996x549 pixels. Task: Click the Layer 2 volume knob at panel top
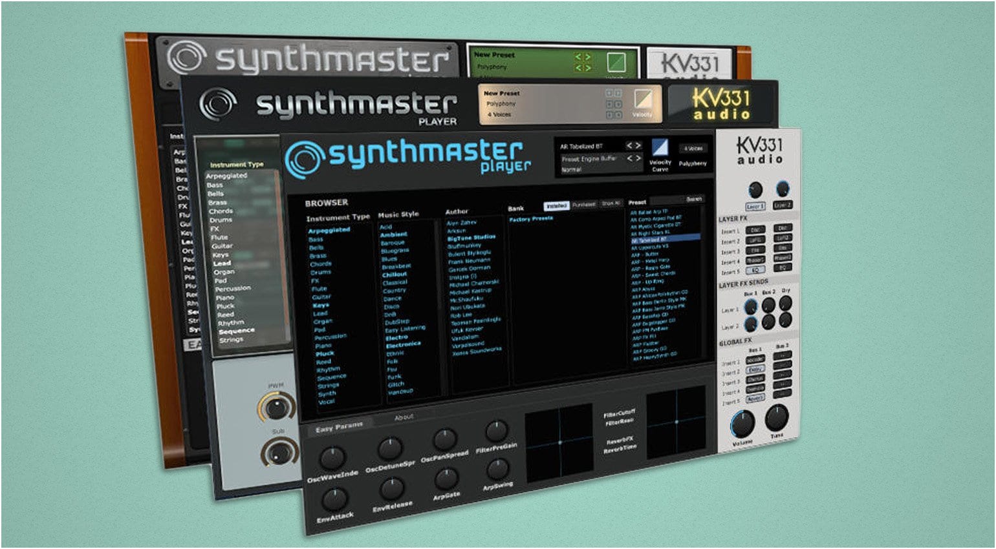[x=783, y=188]
